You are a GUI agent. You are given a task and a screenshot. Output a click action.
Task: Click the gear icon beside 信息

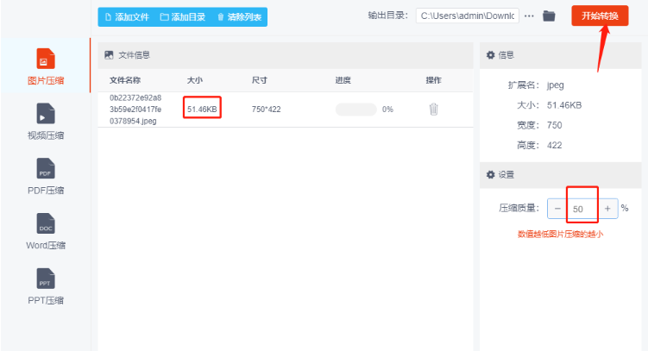491,55
